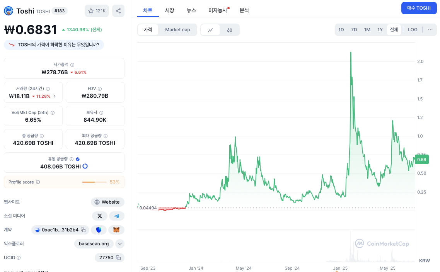The height and width of the screenshot is (272, 440).
Task: Add token to MetaMask fox icon
Action: 116,230
